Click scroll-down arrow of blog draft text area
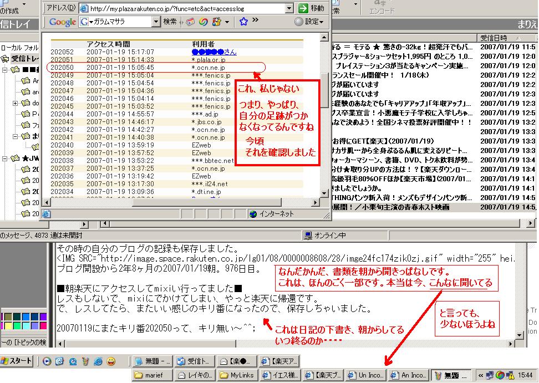Image resolution: width=539 pixels, height=383 pixels. pyautogui.click(x=520, y=335)
